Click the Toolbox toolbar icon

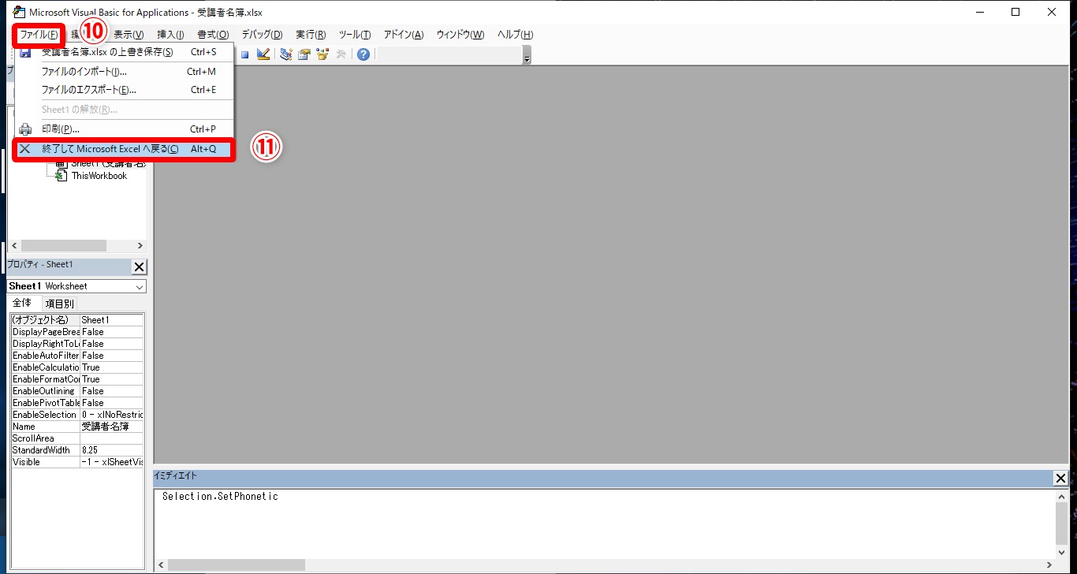[341, 54]
